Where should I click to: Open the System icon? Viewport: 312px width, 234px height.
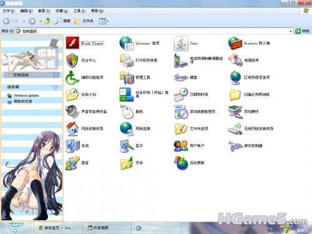72,146
